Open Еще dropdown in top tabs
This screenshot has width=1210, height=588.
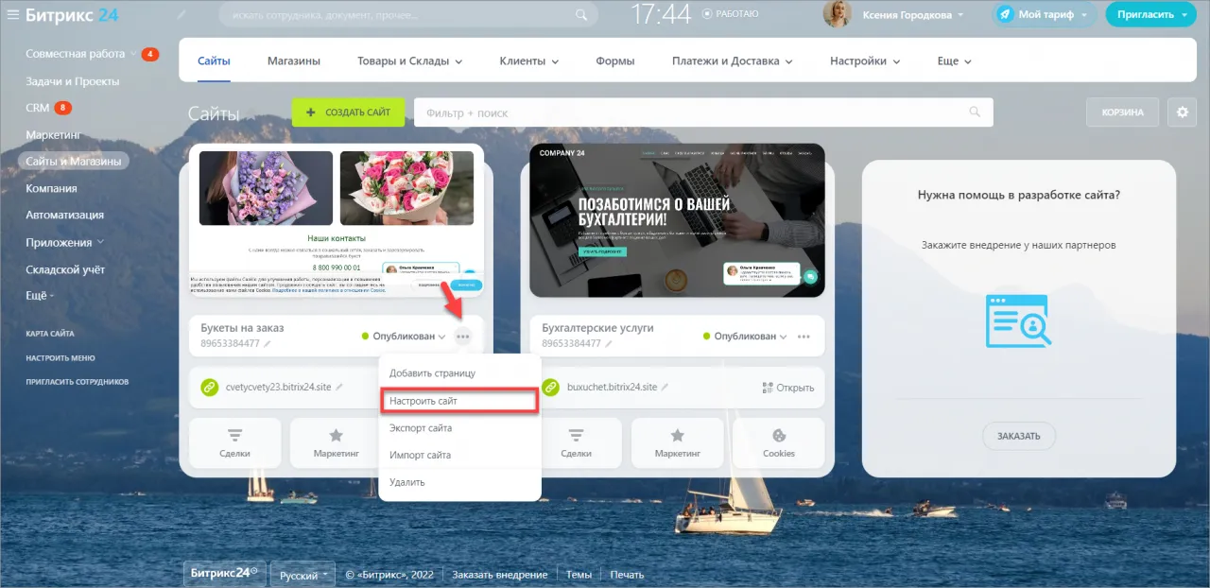point(954,61)
